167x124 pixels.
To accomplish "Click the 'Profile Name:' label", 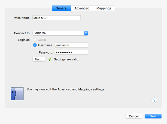I will pos(21,18).
